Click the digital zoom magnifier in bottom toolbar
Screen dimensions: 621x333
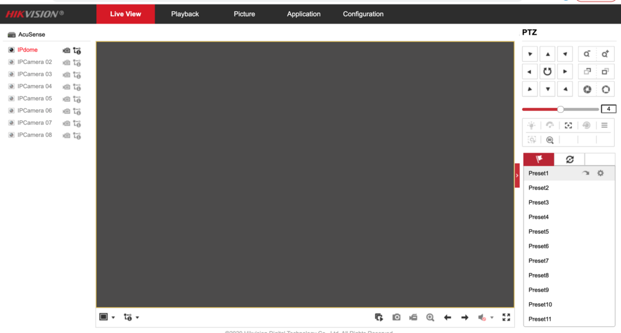click(430, 317)
